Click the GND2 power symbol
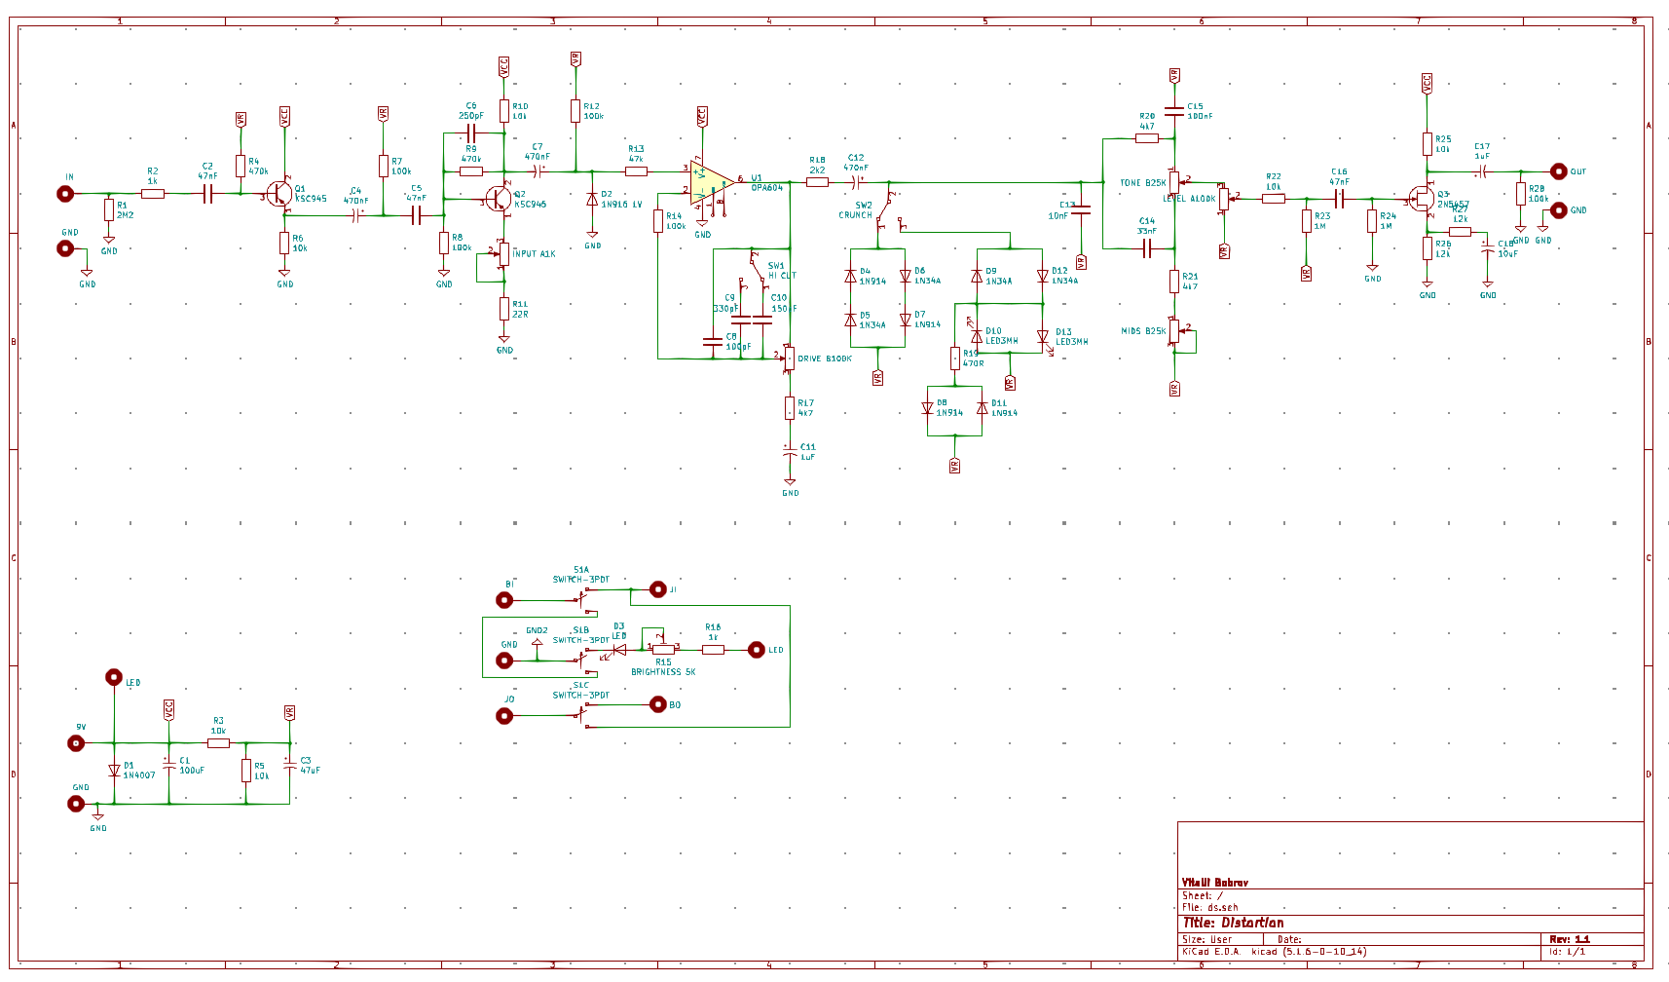Screen dimensions: 1669x982 click(x=537, y=643)
